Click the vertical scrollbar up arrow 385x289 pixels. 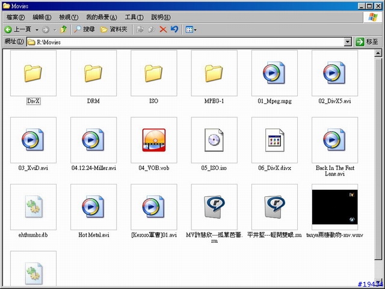(378, 53)
